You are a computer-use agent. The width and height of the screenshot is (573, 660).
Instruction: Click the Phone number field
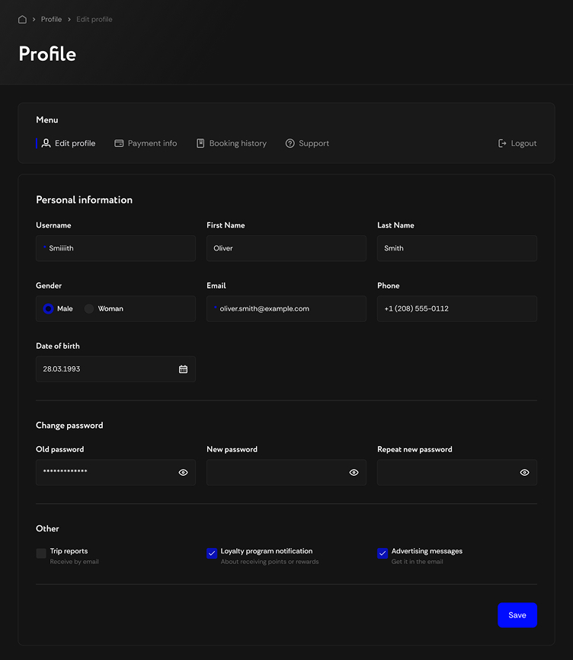point(457,309)
